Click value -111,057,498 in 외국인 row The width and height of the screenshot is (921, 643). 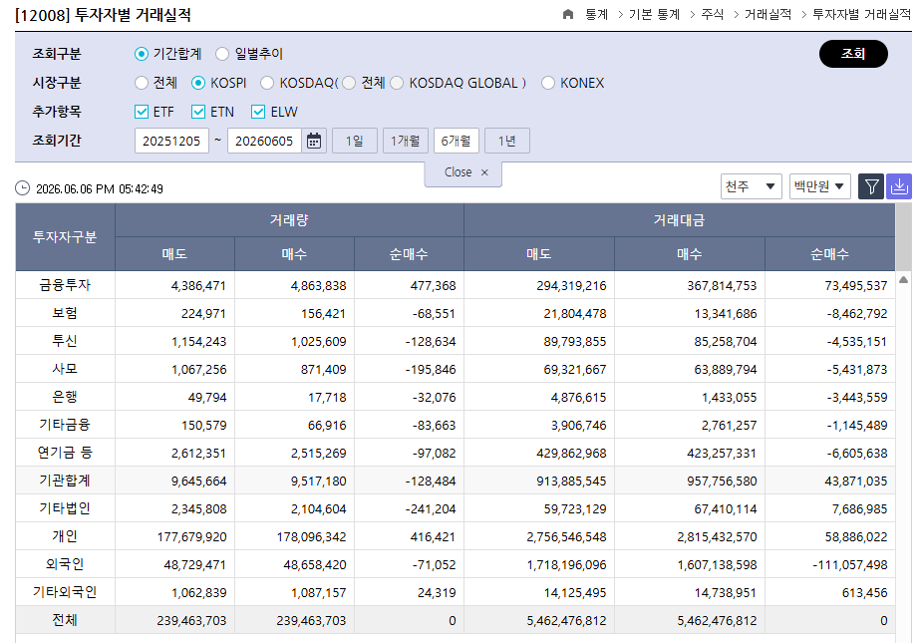click(849, 565)
